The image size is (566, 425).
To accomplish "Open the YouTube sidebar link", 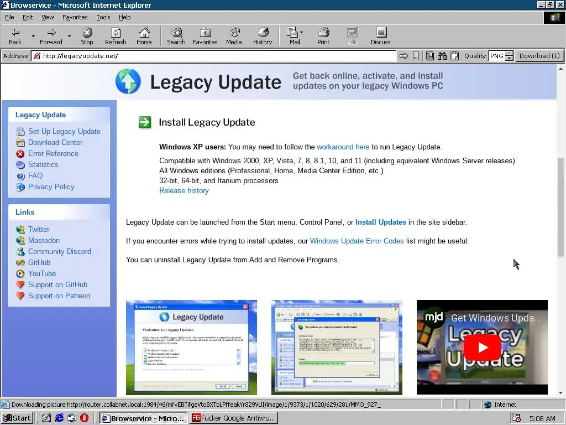I will coord(42,273).
